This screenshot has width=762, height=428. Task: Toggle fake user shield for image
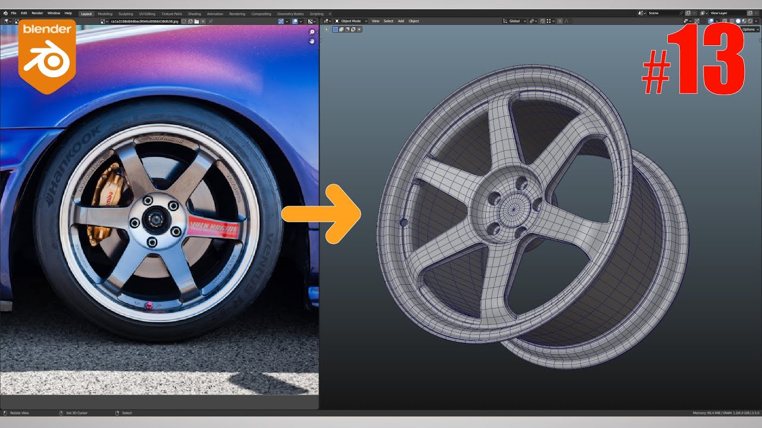coord(184,21)
